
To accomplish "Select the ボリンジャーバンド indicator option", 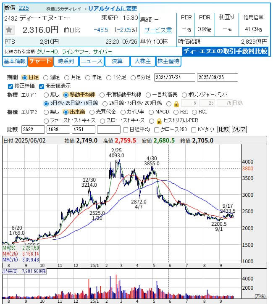I will coord(185,95).
